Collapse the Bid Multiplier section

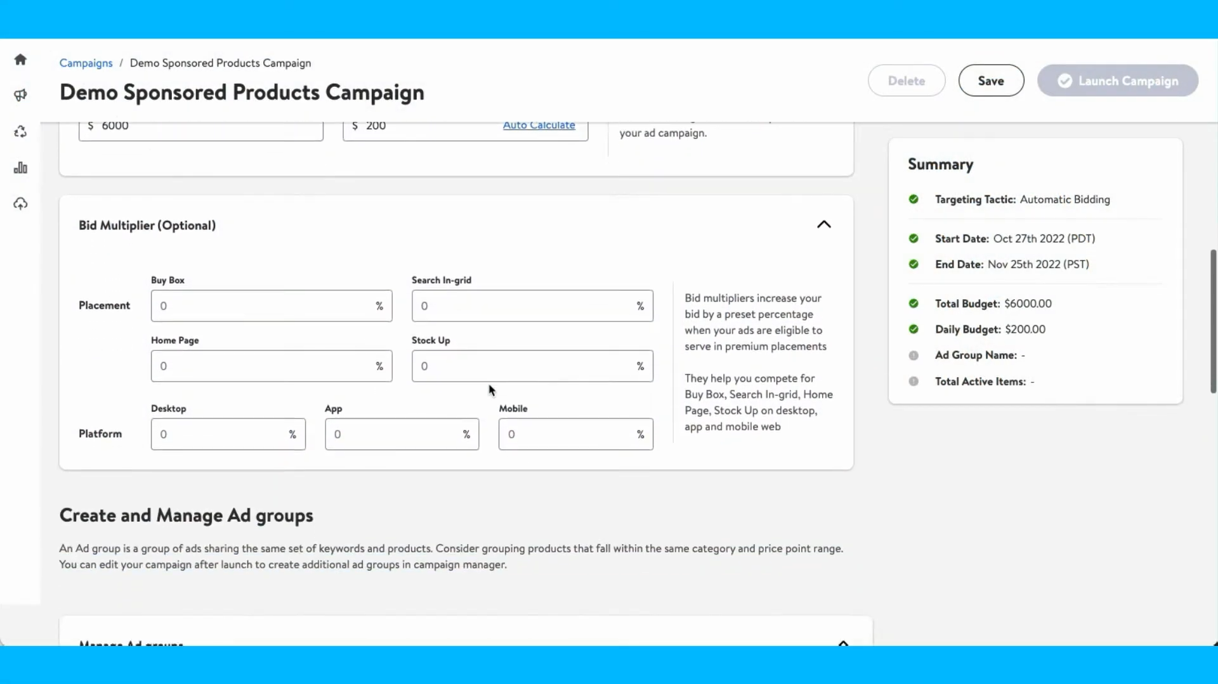pyautogui.click(x=823, y=224)
